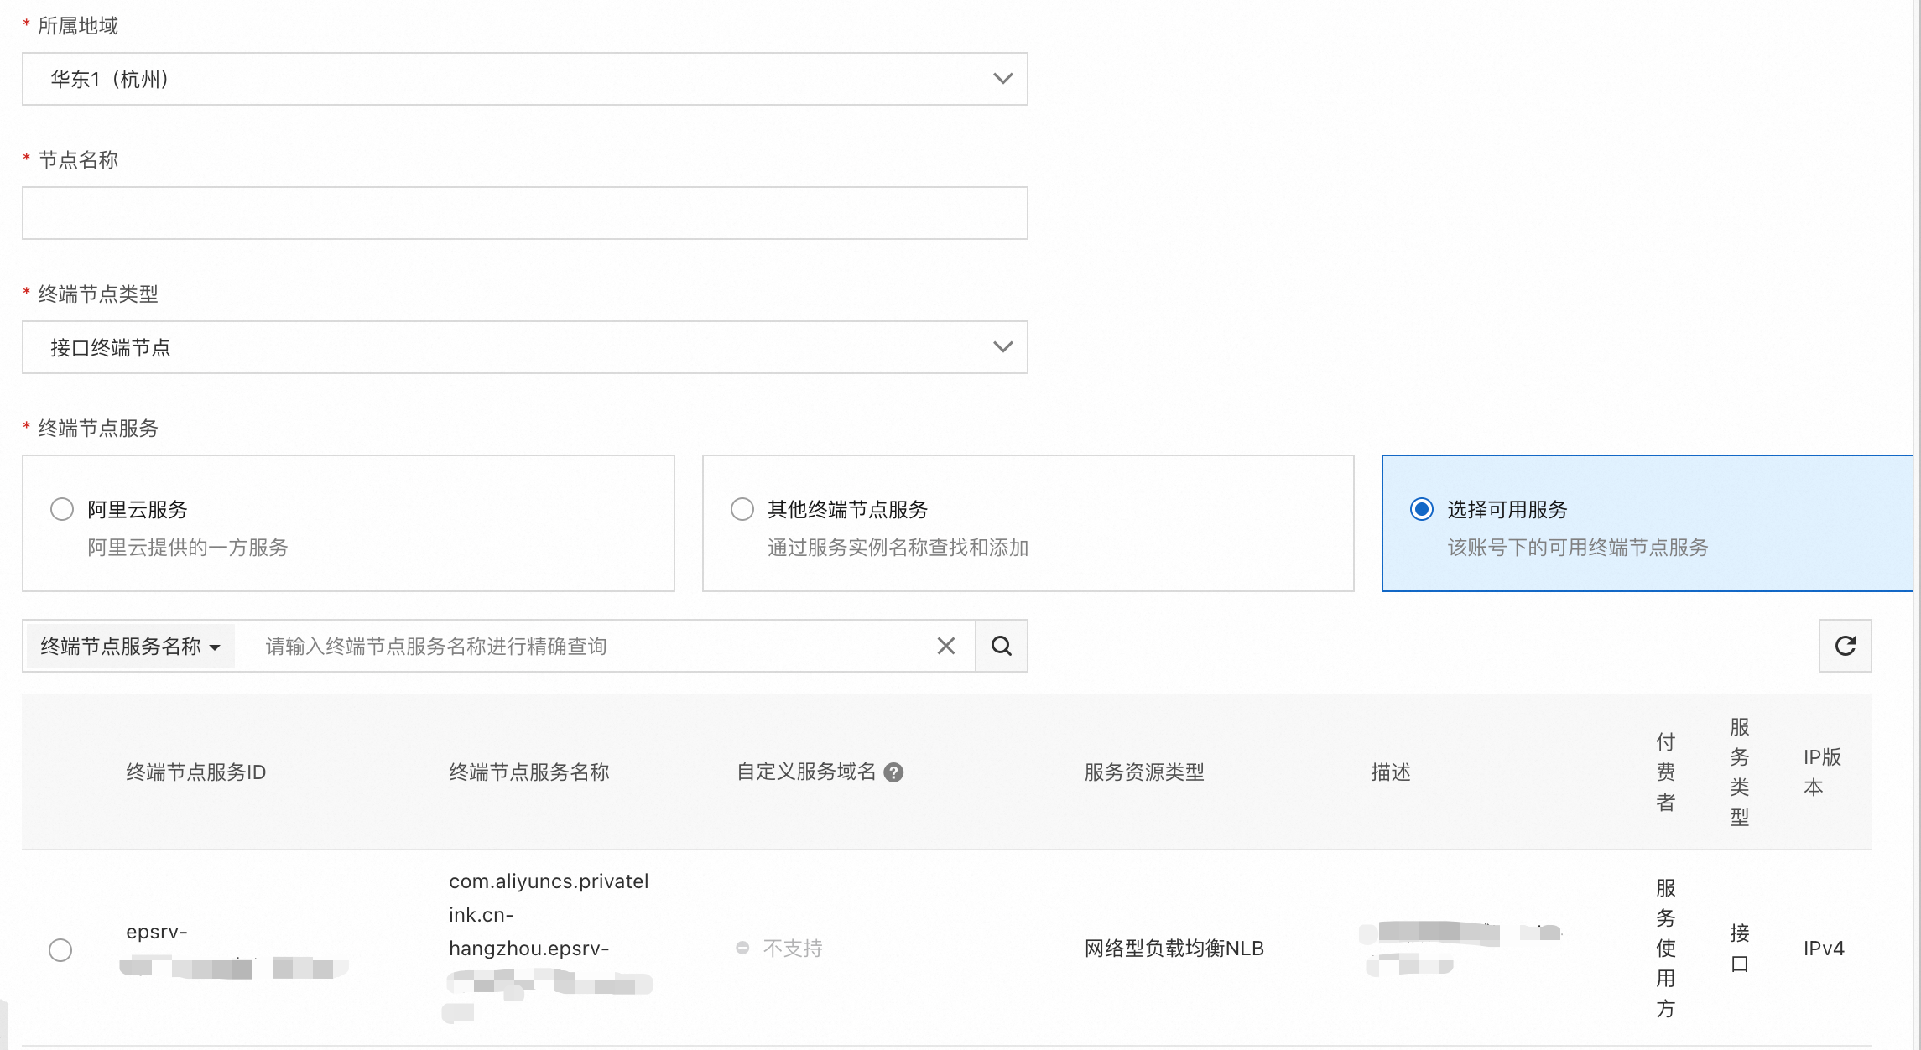
Task: Click inside the 节点名称 input field
Action: click(x=524, y=213)
